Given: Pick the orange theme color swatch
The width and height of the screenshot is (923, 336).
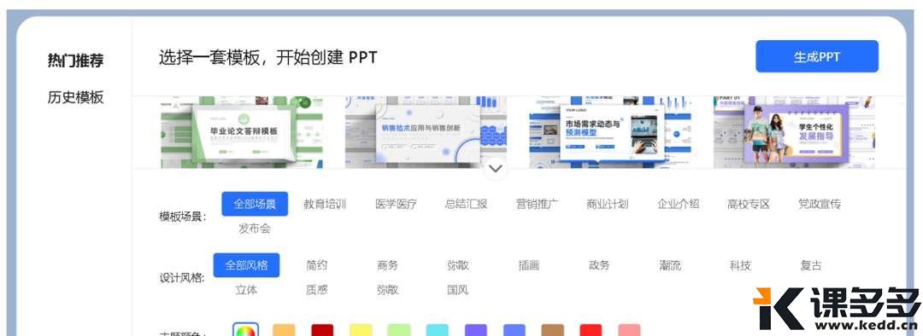Looking at the screenshot, I should click(x=284, y=330).
